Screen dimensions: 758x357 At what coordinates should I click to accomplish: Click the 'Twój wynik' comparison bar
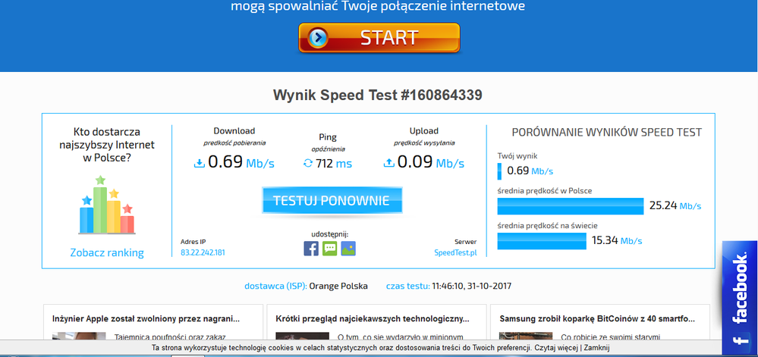499,171
